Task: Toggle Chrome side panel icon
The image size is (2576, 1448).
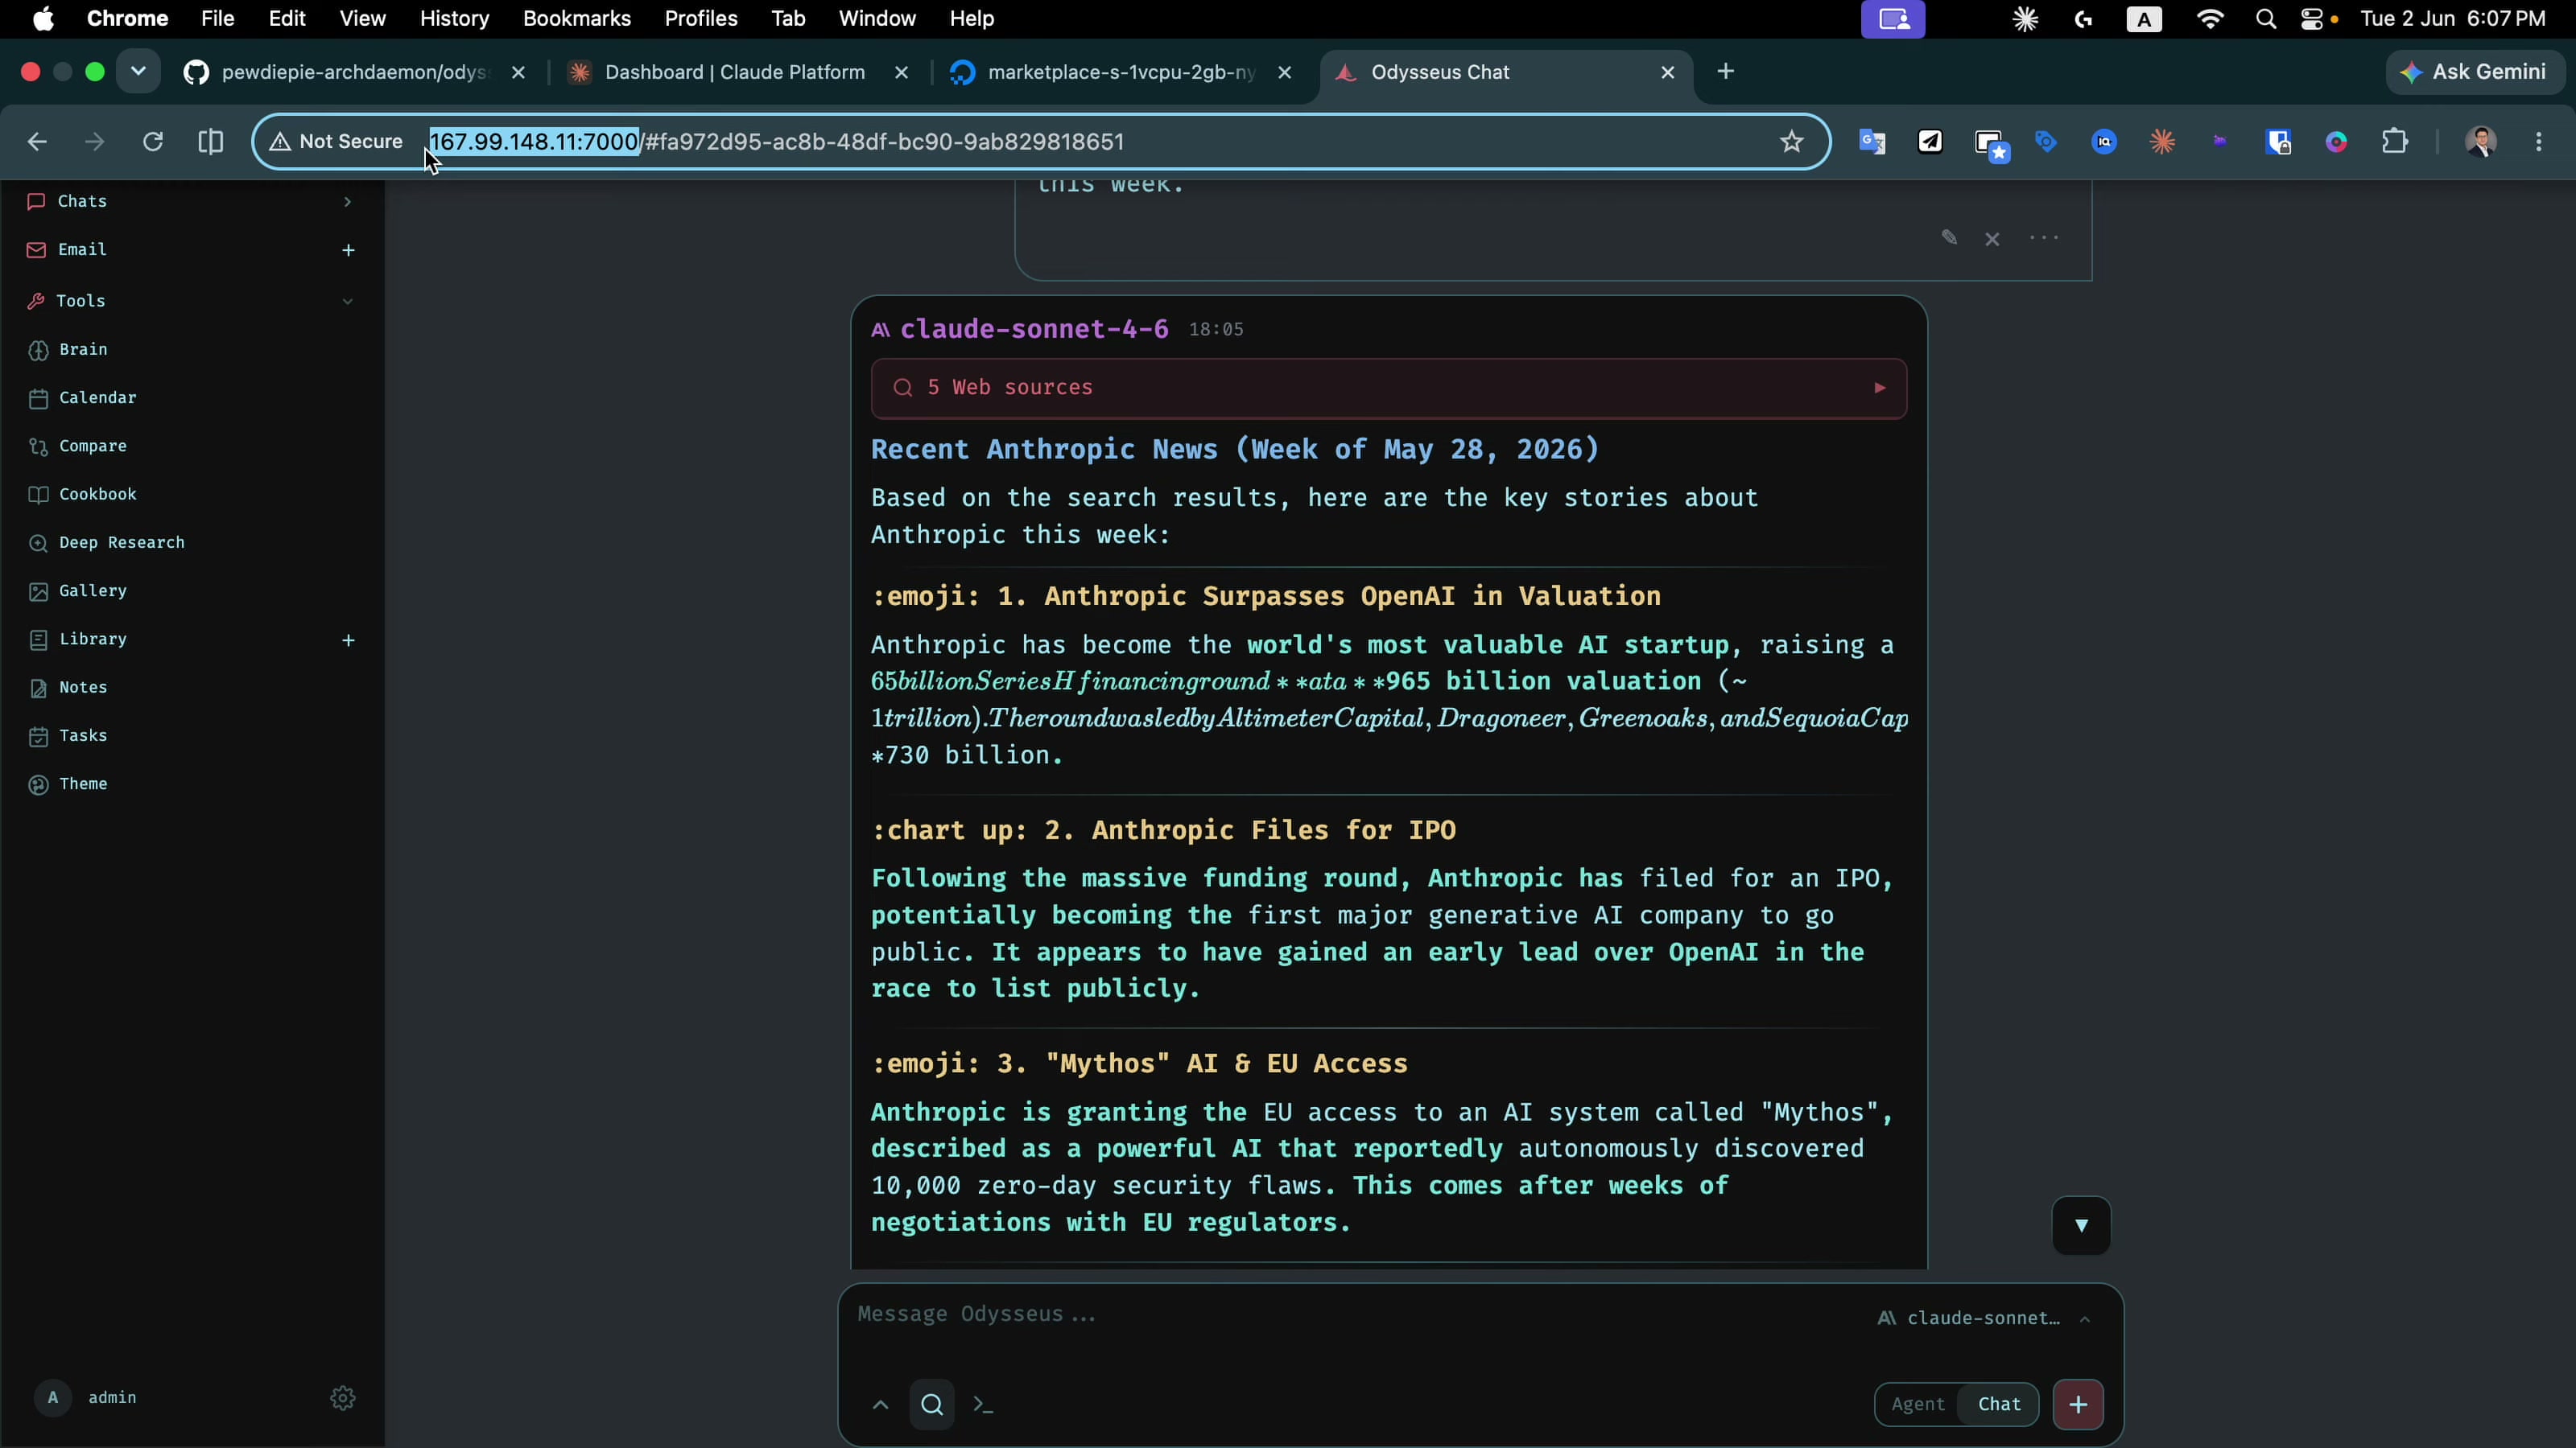Action: [210, 142]
